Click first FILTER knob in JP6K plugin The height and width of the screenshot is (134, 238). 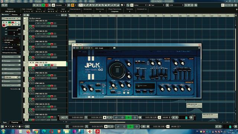click(153, 63)
